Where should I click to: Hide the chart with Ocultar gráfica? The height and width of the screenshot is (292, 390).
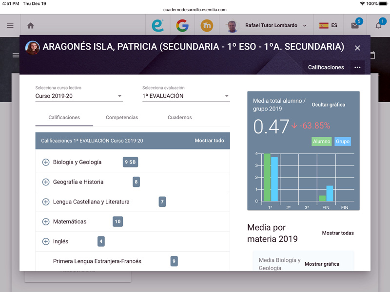(328, 105)
